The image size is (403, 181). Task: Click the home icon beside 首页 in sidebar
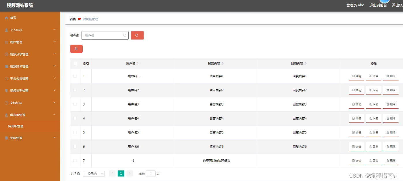[x=6, y=18]
